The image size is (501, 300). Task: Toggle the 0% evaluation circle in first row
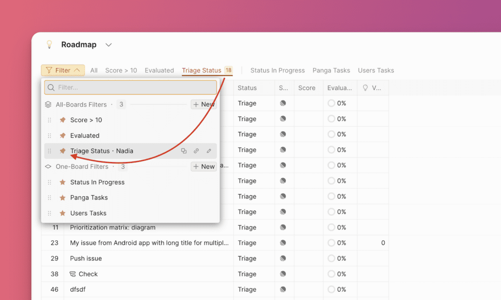331,103
